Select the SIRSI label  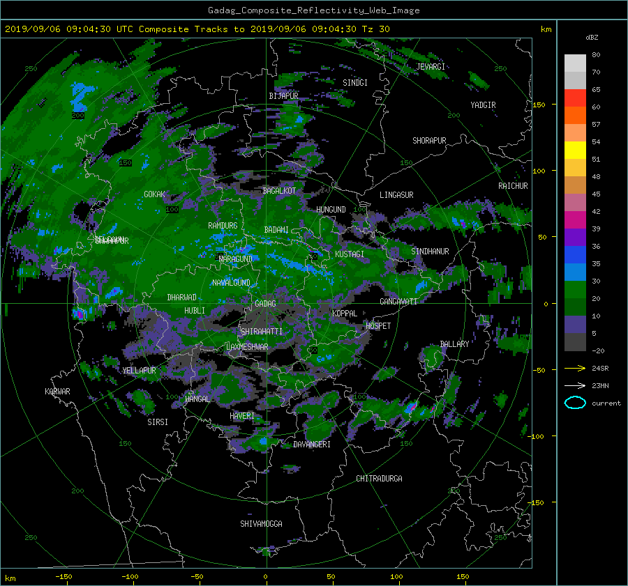[158, 422]
